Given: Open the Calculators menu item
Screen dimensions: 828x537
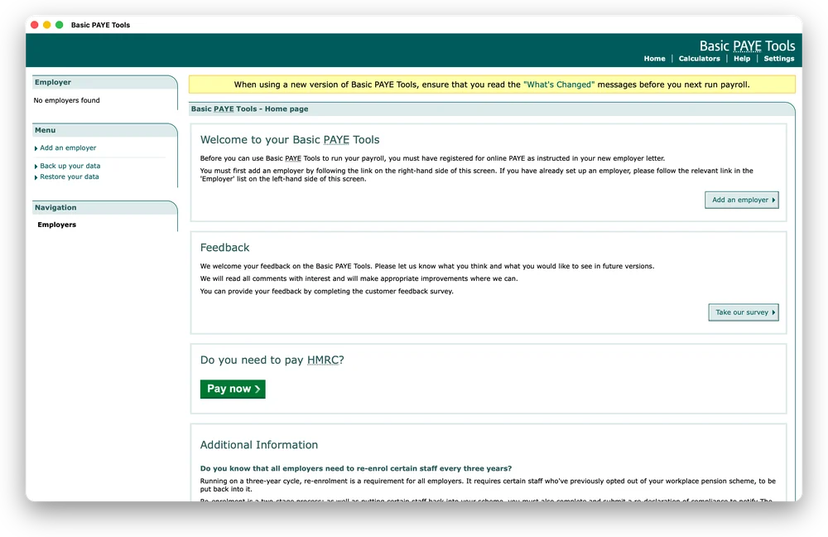Looking at the screenshot, I should (699, 59).
